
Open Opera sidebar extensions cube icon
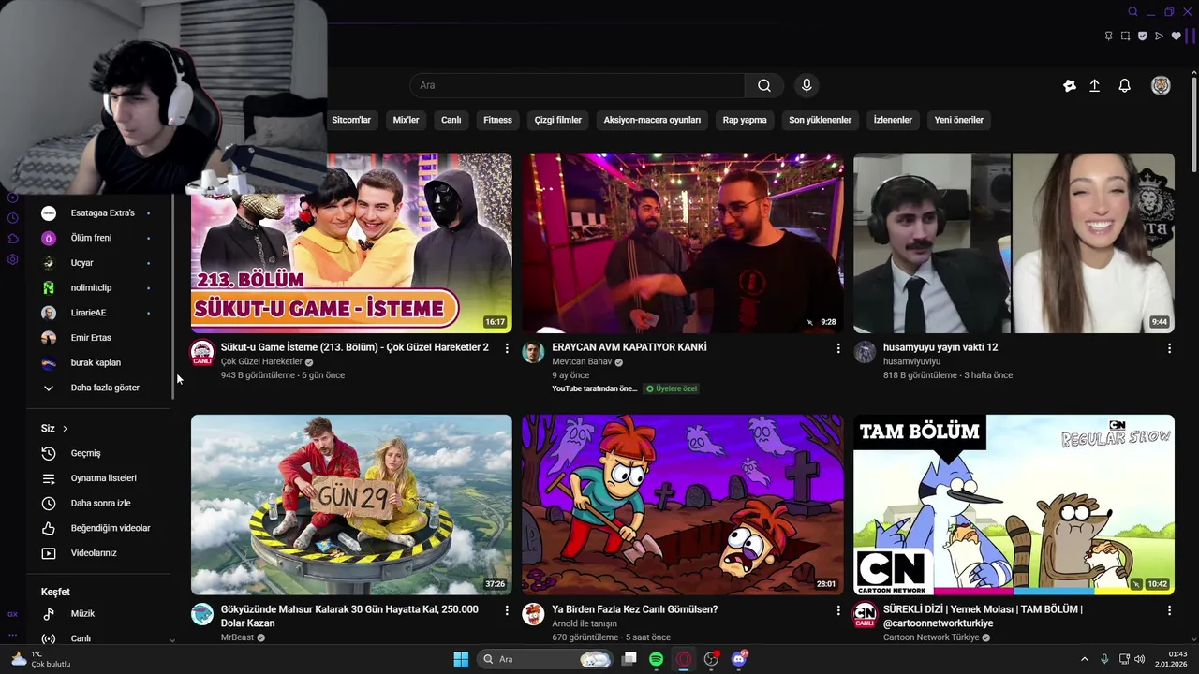13,239
